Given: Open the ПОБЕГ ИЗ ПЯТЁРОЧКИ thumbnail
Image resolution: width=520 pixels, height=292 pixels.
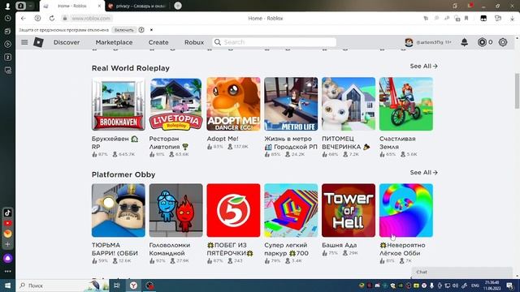Looking at the screenshot, I should click(x=233, y=211).
